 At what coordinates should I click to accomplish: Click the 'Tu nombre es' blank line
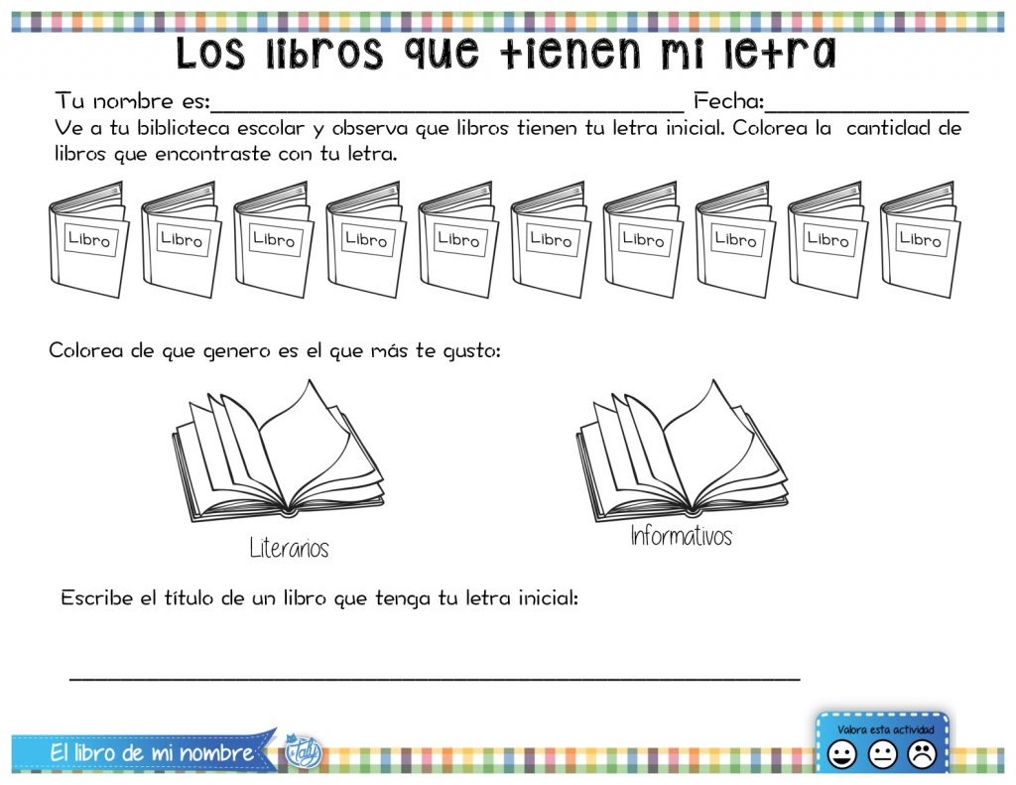[446, 105]
